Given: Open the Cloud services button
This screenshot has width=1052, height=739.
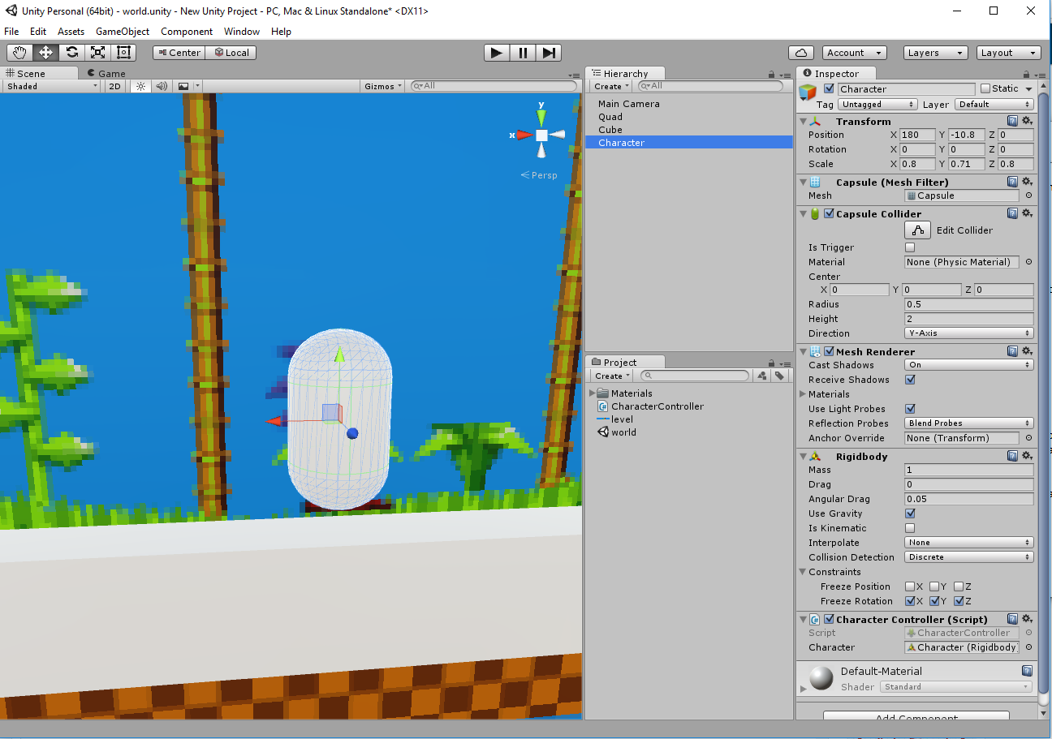Looking at the screenshot, I should tap(801, 53).
